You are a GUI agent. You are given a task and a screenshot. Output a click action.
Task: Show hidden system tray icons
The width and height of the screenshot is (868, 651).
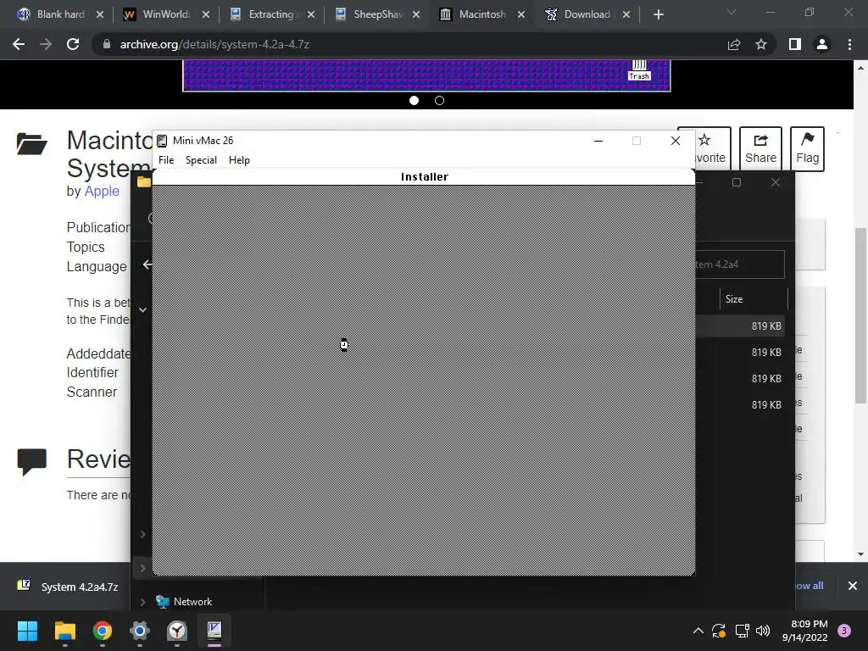[698, 631]
